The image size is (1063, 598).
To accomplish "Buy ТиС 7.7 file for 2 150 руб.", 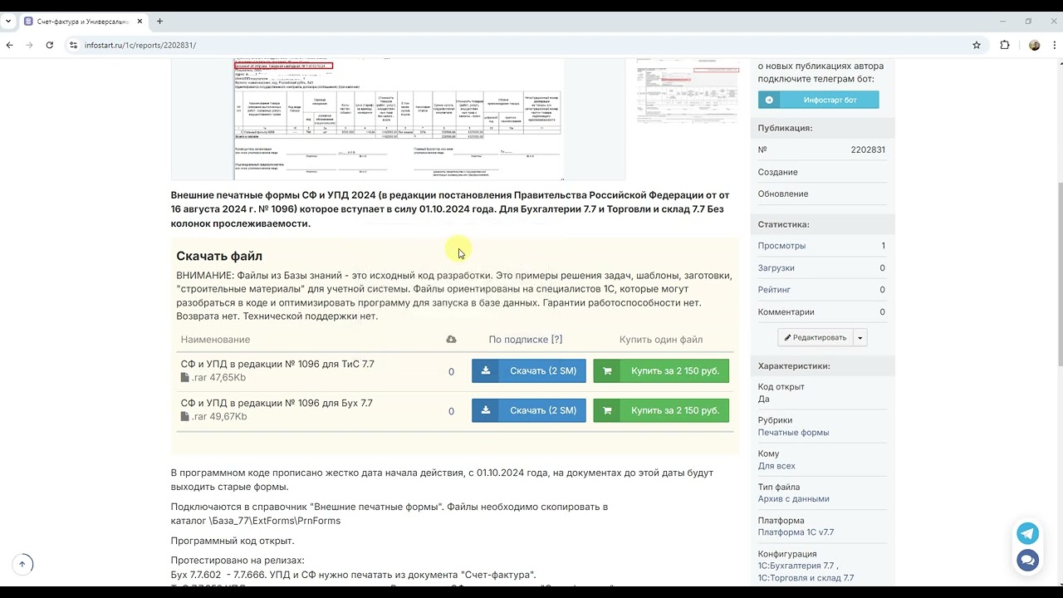I will (661, 371).
